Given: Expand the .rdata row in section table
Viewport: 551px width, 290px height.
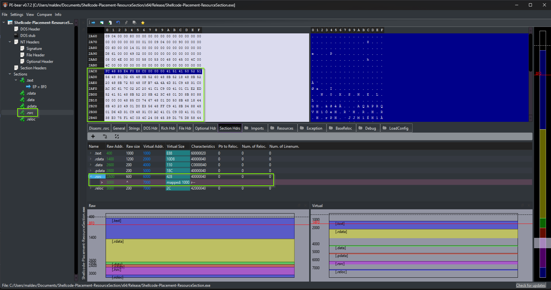Looking at the screenshot, I should click(90, 159).
